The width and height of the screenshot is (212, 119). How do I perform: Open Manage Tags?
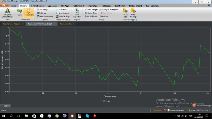point(125,13)
